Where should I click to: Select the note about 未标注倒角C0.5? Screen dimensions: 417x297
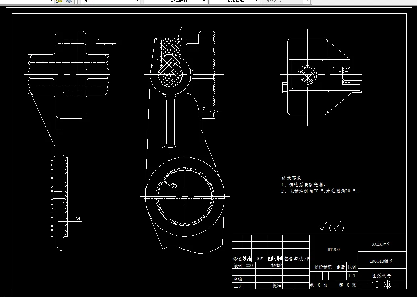point(320,191)
